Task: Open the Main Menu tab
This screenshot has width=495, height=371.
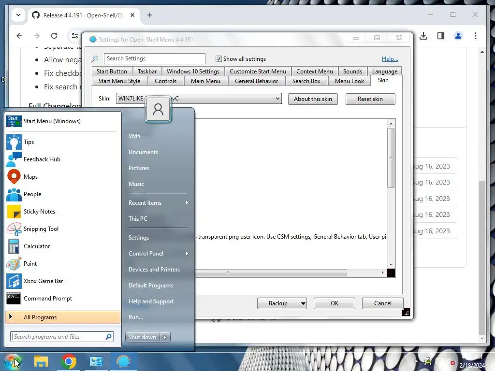Action: click(x=205, y=81)
